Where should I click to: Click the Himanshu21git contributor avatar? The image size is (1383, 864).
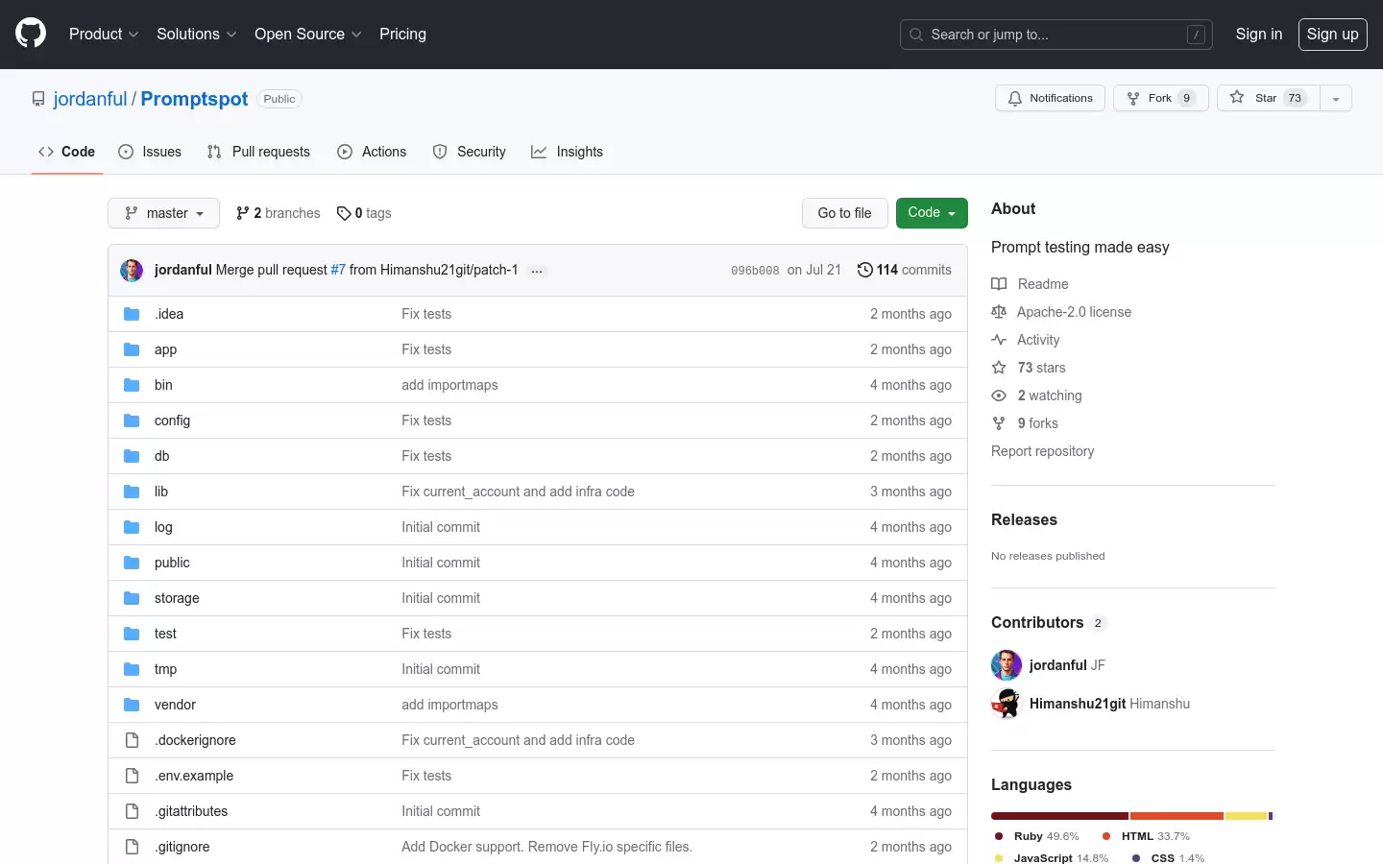(1007, 704)
